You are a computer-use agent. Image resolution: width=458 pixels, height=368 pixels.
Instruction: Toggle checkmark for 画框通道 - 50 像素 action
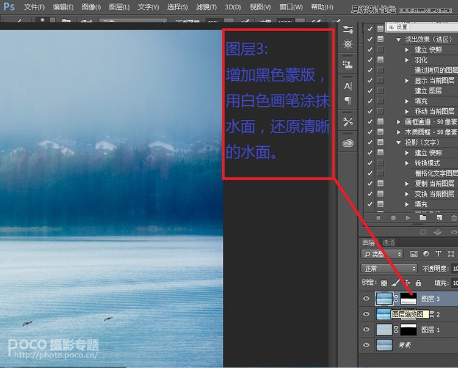click(x=370, y=122)
